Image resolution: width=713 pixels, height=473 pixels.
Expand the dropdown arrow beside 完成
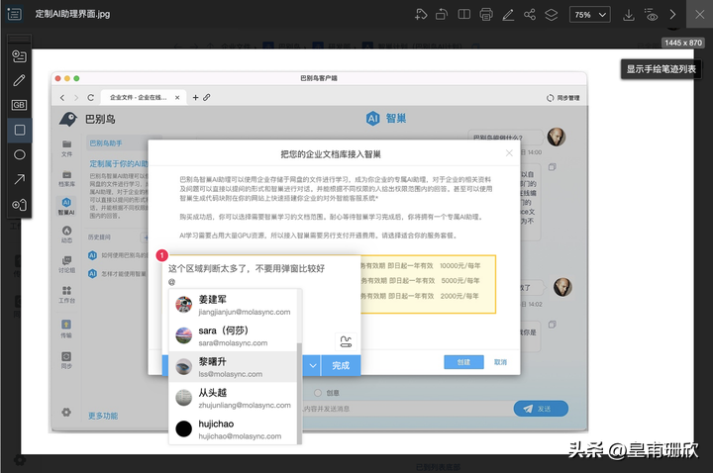pyautogui.click(x=312, y=365)
